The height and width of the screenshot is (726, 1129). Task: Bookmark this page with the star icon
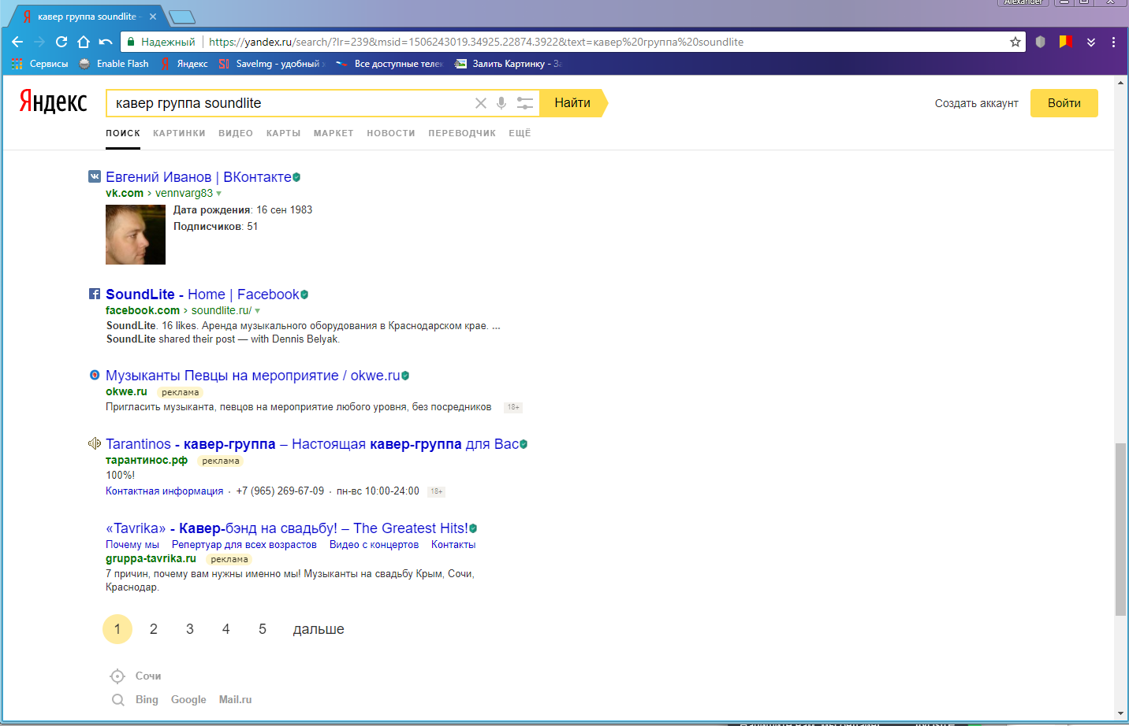1015,42
